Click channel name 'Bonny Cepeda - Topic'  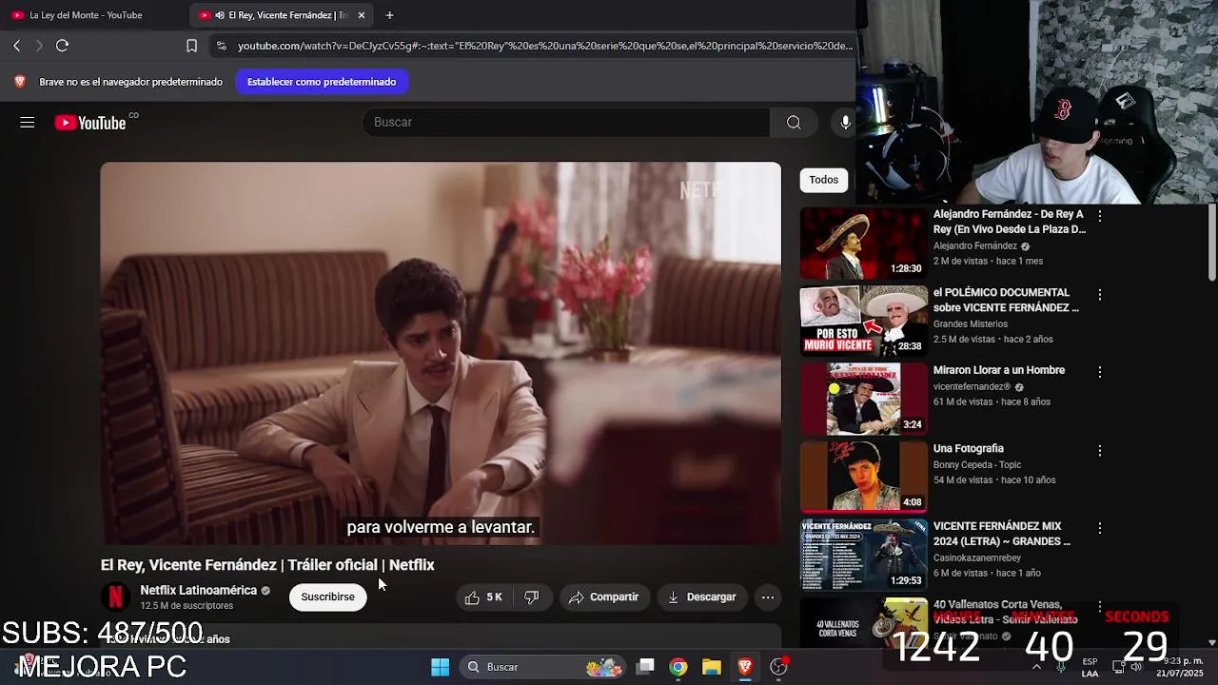pyautogui.click(x=977, y=464)
